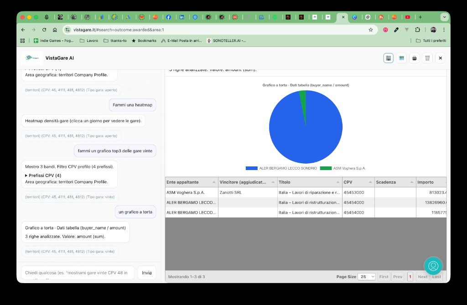Screen dimensions: 467x305
Task: Switch to the YouTube tab
Action: point(408,17)
